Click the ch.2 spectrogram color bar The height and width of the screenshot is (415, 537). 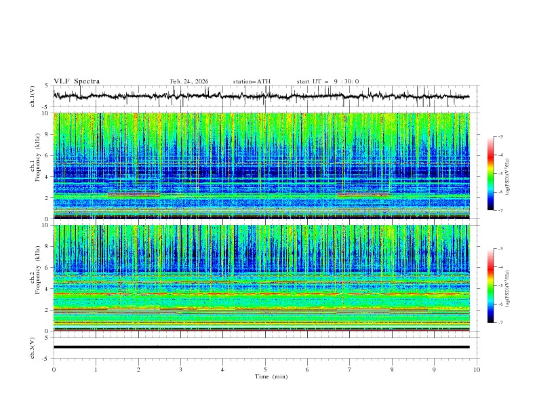click(x=490, y=285)
